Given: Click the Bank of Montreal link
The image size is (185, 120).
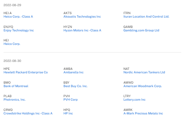Looking at the screenshot, I should point(16,86).
